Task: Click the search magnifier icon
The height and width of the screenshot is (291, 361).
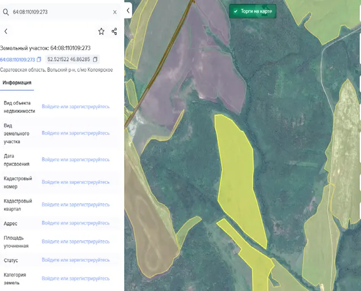Action: pyautogui.click(x=6, y=12)
